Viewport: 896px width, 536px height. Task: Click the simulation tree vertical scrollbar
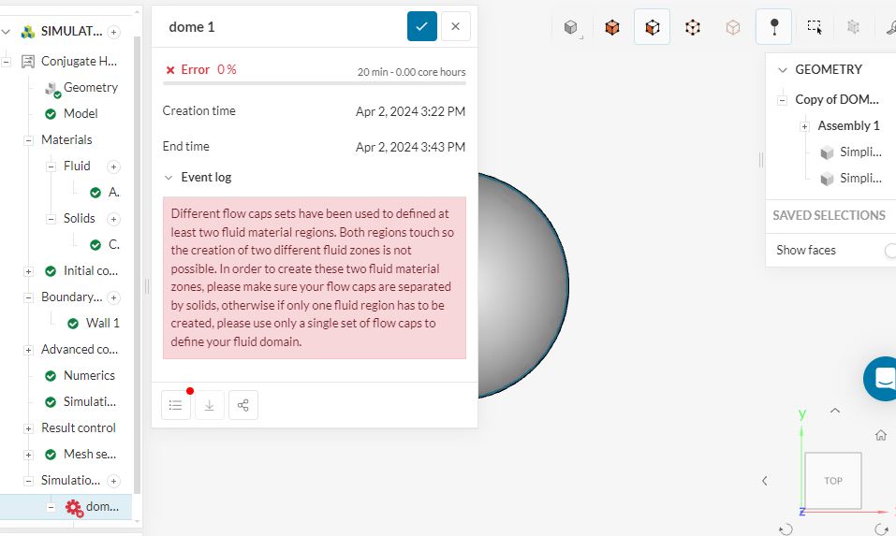(137, 265)
